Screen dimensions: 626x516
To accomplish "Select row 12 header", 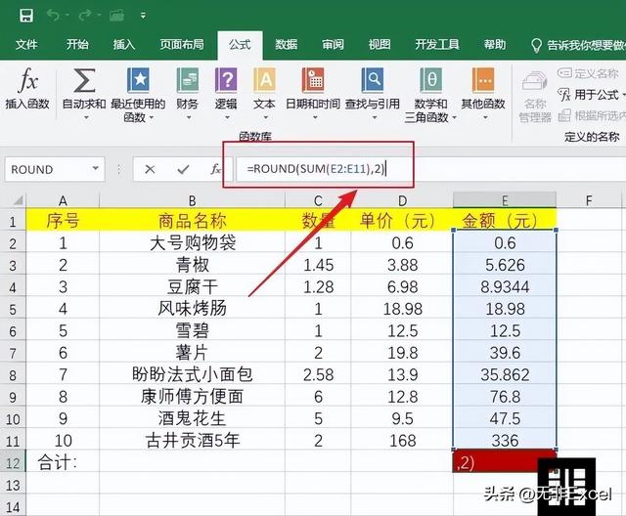I will click(13, 463).
